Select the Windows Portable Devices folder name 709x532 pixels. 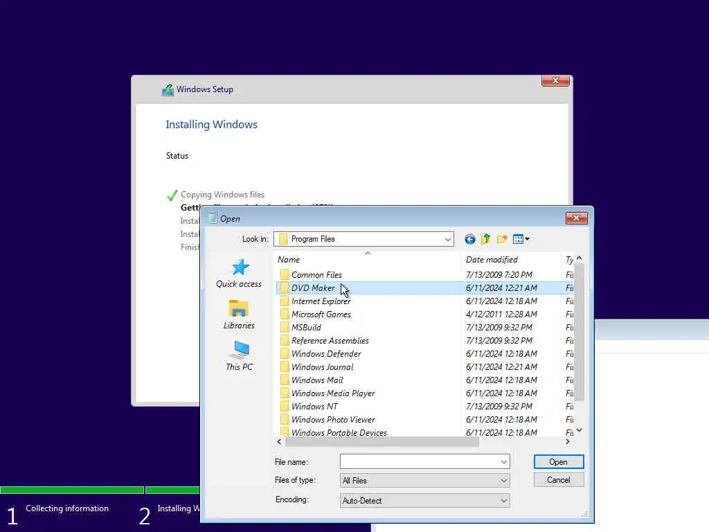tap(339, 432)
